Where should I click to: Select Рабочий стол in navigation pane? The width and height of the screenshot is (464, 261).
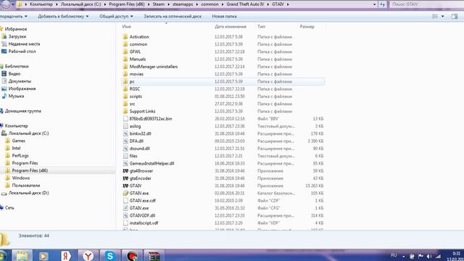pyautogui.click(x=22, y=51)
